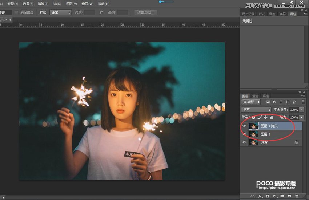309x200 pixels.
Task: Open the 滤镜(T) menu
Action: click(x=43, y=4)
